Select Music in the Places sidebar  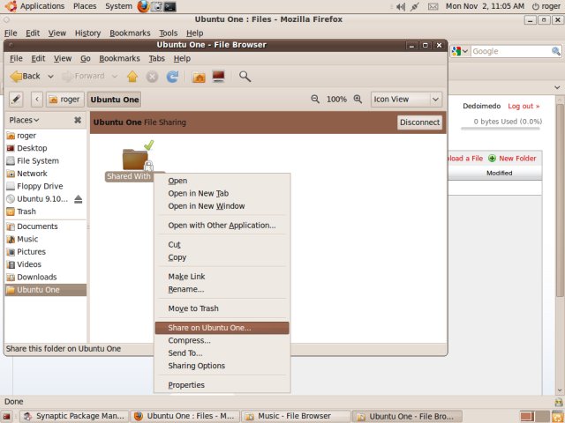point(46,239)
